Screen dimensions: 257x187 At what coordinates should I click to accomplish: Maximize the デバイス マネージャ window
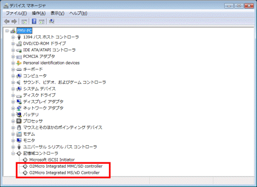click(x=239, y=6)
